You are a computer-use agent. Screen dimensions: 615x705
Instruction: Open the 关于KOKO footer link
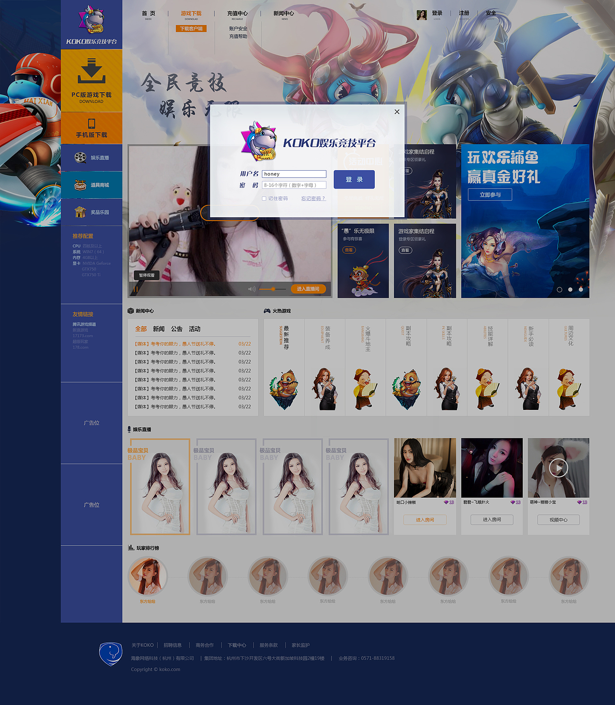tap(142, 645)
